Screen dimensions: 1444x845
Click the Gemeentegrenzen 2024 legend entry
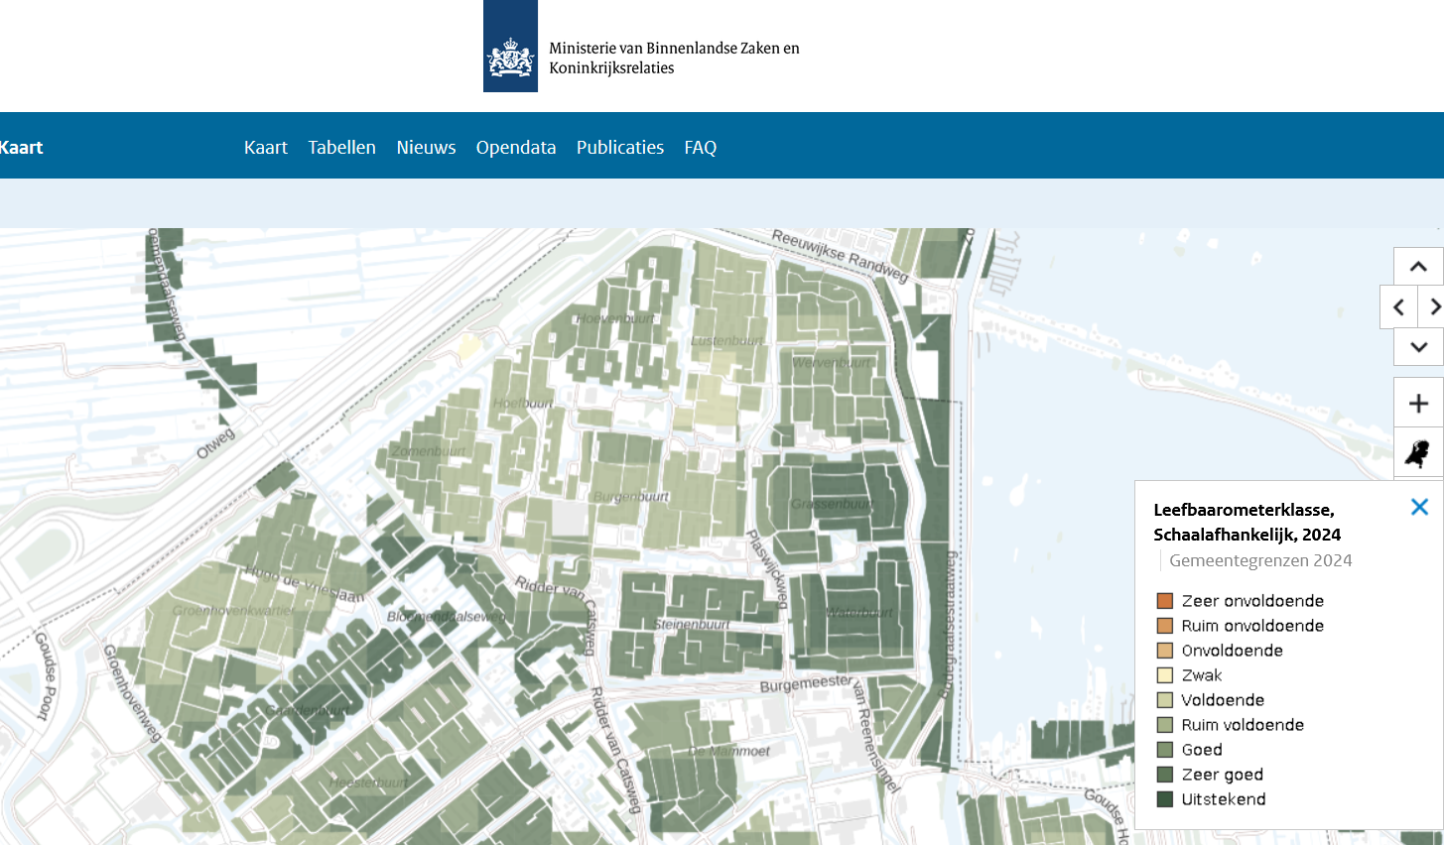point(1260,560)
